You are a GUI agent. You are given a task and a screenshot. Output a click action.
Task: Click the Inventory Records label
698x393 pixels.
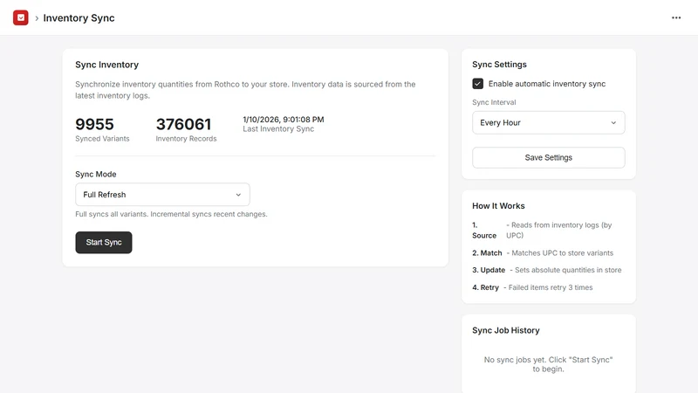[186, 139]
